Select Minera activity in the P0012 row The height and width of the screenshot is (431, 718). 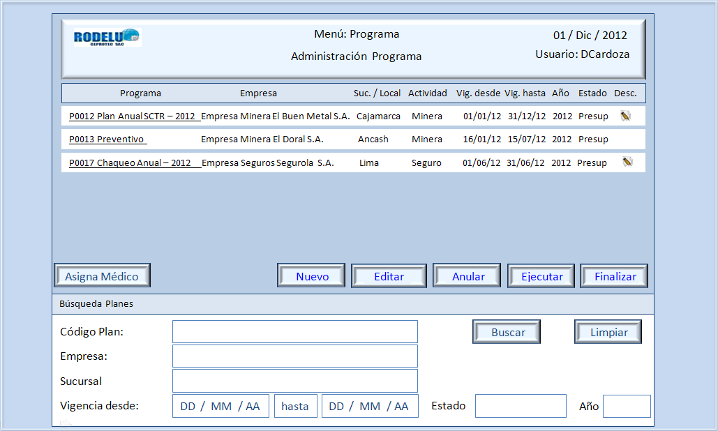coord(427,116)
